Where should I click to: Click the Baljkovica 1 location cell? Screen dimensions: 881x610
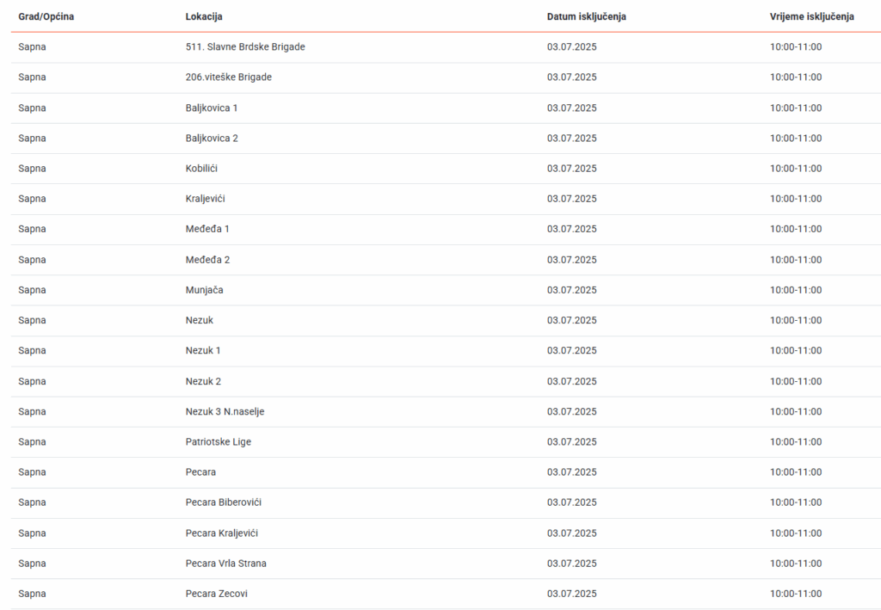[x=212, y=108]
